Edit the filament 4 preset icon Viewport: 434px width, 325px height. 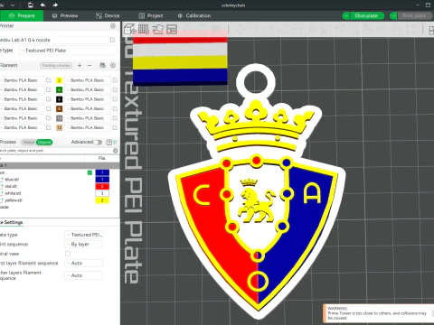pos(115,89)
